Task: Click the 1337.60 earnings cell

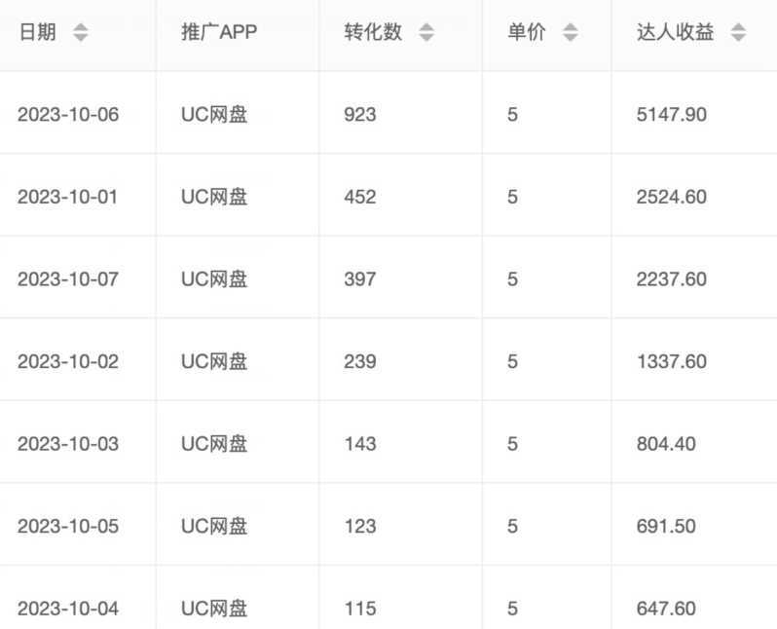Action: [672, 362]
